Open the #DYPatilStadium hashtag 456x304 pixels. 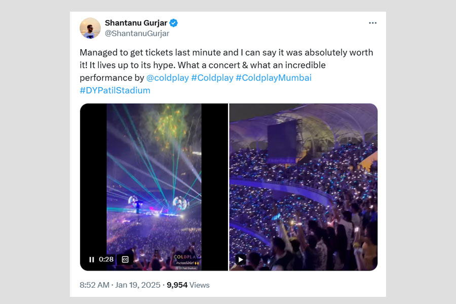[115, 91]
